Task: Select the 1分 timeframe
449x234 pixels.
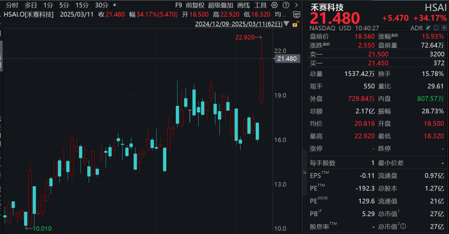Action: [x=48, y=5]
